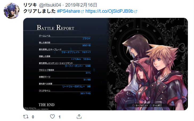Click the クリアタイム 32:17:45 value
The width and height of the screenshot is (194, 121).
click(85, 93)
